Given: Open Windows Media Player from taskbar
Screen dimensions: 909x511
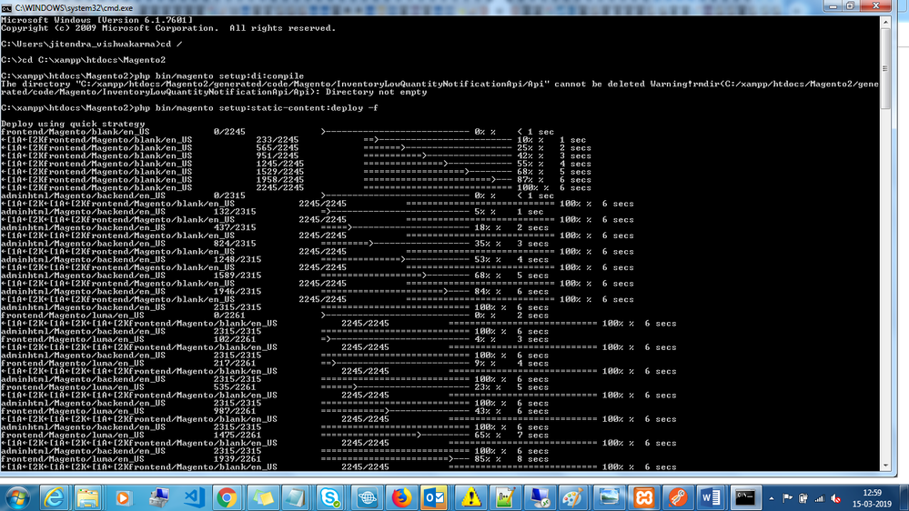Looking at the screenshot, I should click(x=123, y=497).
